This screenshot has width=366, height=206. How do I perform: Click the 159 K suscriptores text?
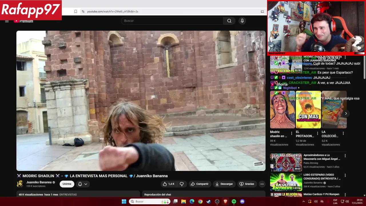(x=36, y=186)
